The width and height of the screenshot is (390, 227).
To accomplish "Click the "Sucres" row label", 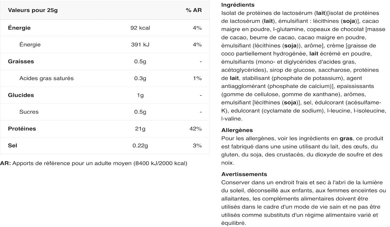I will click(29, 112).
